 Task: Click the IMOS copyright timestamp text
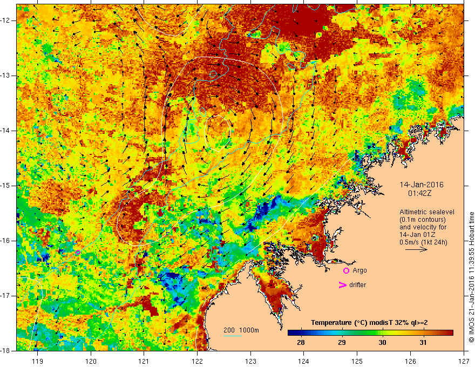471,277
